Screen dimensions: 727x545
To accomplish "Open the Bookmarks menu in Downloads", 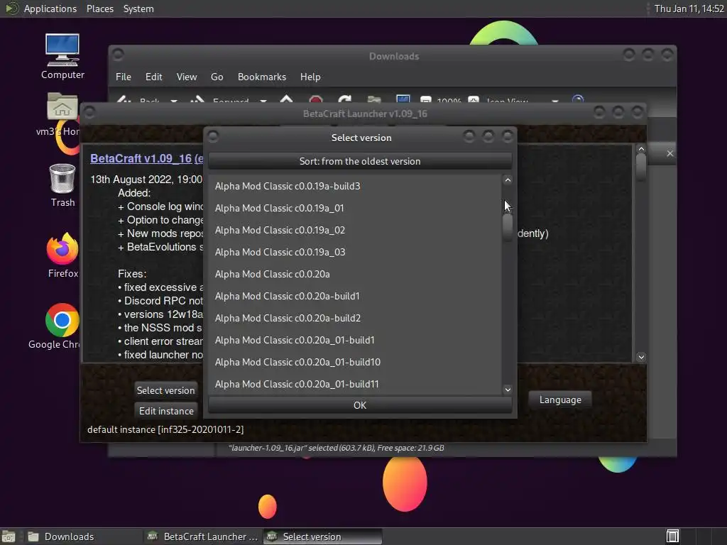I will (262, 77).
